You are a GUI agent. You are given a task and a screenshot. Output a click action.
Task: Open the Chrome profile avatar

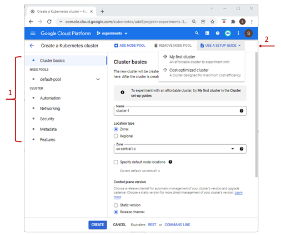tap(242, 22)
